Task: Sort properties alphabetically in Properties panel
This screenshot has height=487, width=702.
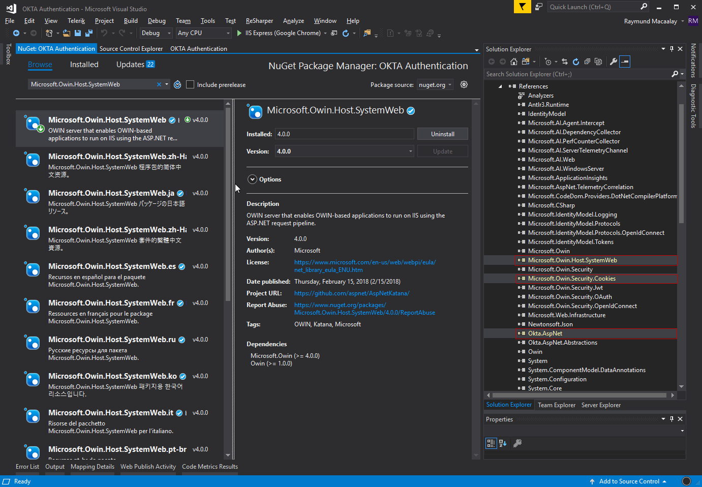Action: click(x=503, y=443)
